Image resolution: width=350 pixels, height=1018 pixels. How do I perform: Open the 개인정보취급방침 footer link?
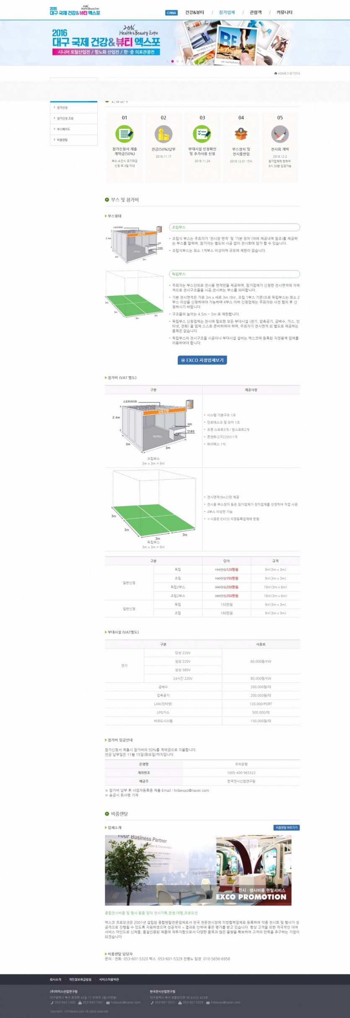point(80,979)
